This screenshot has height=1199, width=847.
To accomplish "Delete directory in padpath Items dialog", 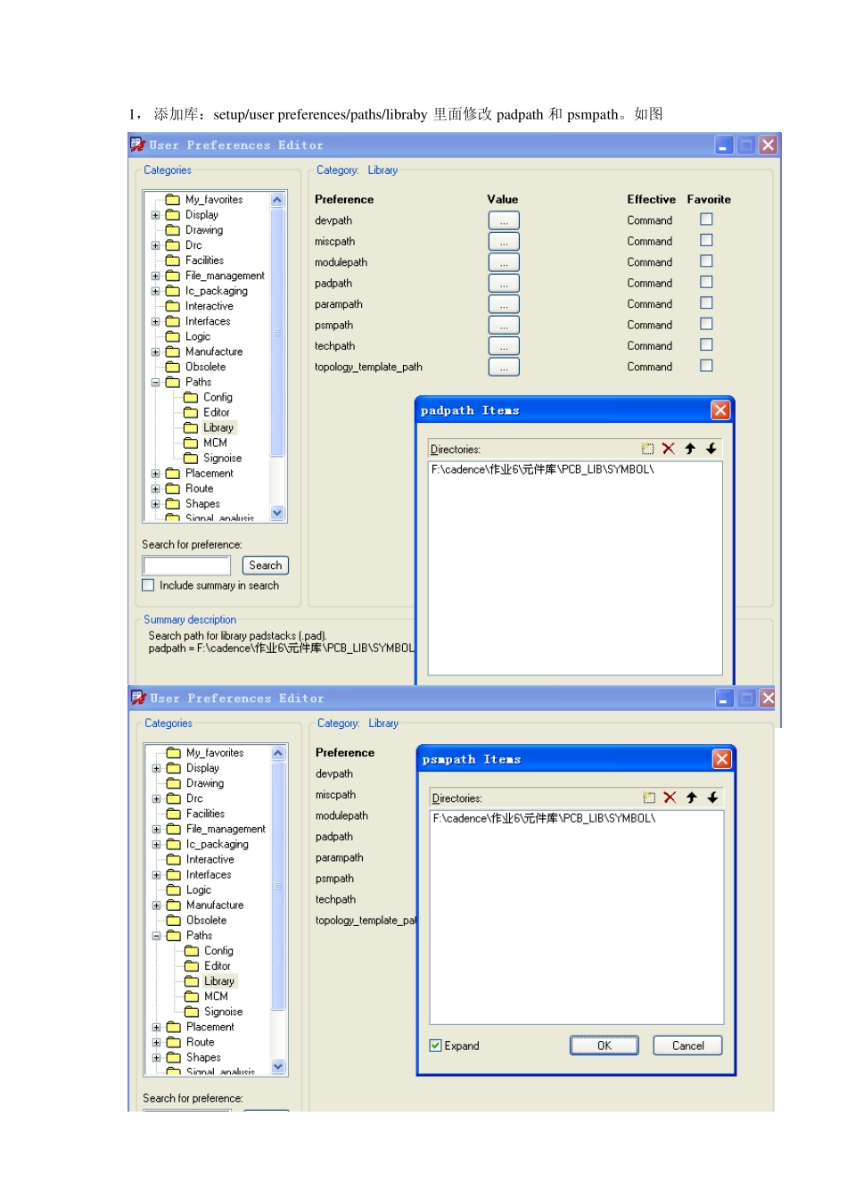I will point(669,449).
